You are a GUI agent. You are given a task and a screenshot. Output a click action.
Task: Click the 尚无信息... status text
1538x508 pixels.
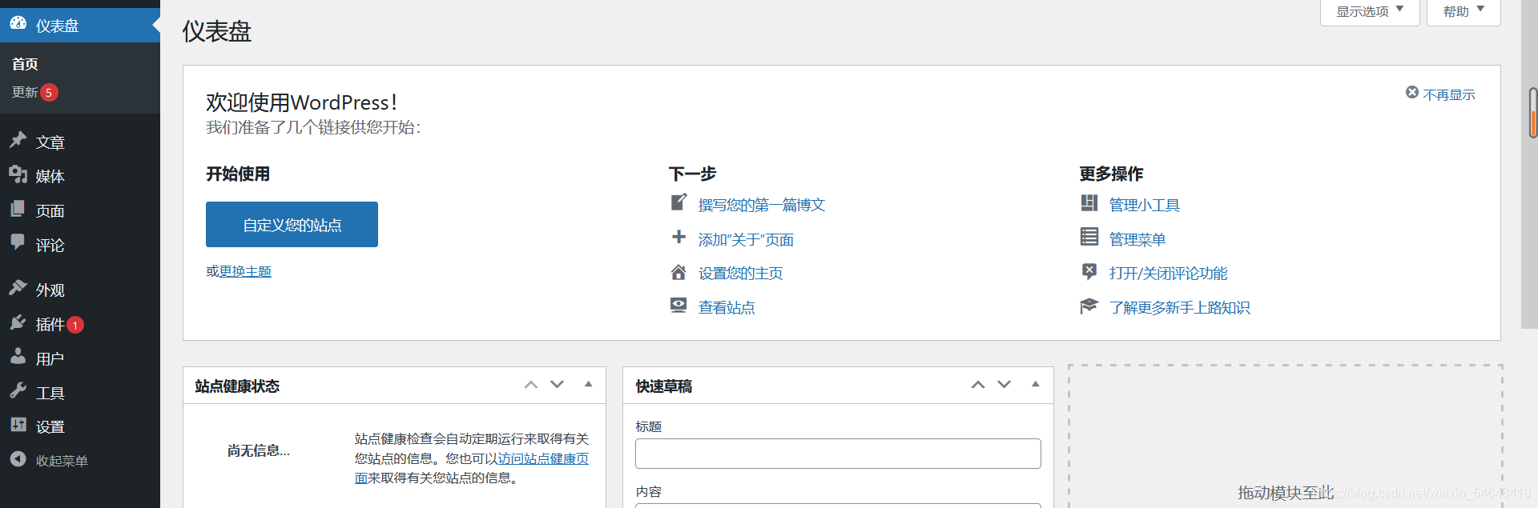click(259, 451)
